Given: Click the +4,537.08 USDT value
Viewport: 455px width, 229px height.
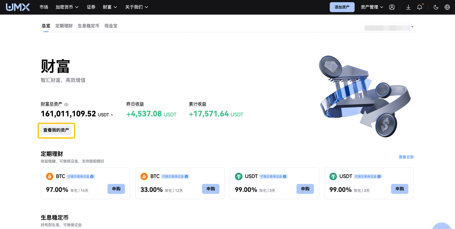Looking at the screenshot, I should pyautogui.click(x=151, y=114).
